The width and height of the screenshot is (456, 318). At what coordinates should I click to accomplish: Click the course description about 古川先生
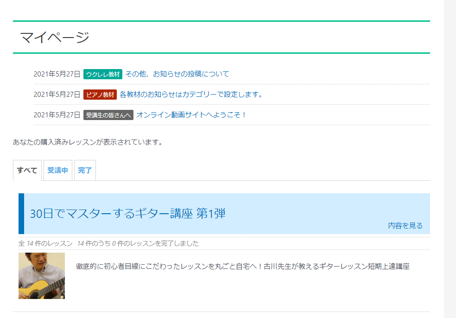[x=242, y=266]
